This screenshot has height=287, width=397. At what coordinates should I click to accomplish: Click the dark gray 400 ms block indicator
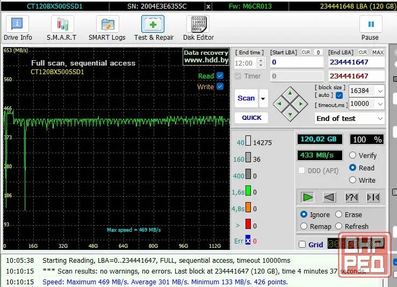248,174
